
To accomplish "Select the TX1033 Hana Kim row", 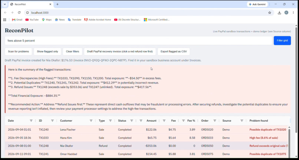I will (x=147, y=138).
